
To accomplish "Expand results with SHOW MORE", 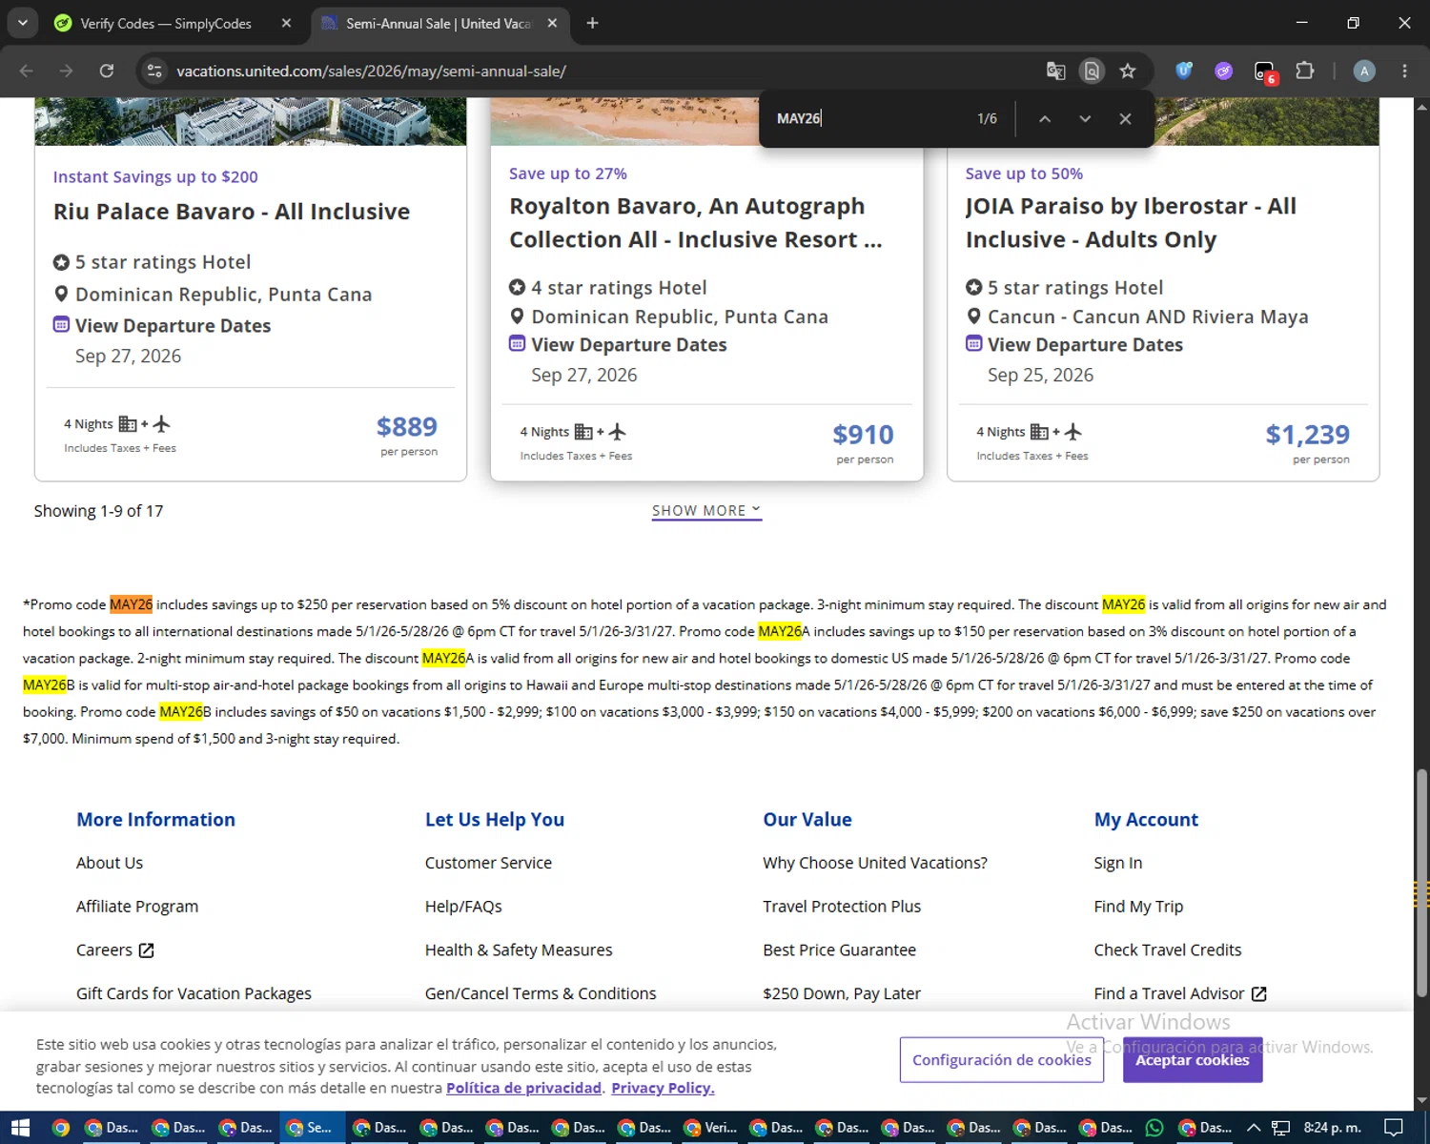I will click(706, 511).
